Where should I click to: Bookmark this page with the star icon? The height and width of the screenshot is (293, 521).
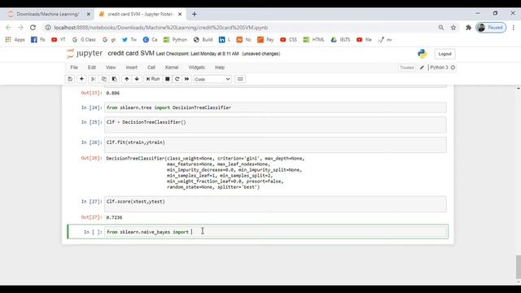(x=453, y=28)
